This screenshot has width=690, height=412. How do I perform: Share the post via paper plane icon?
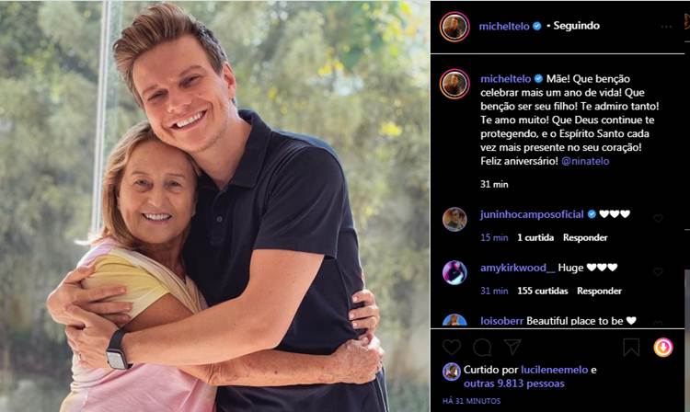pos(512,347)
